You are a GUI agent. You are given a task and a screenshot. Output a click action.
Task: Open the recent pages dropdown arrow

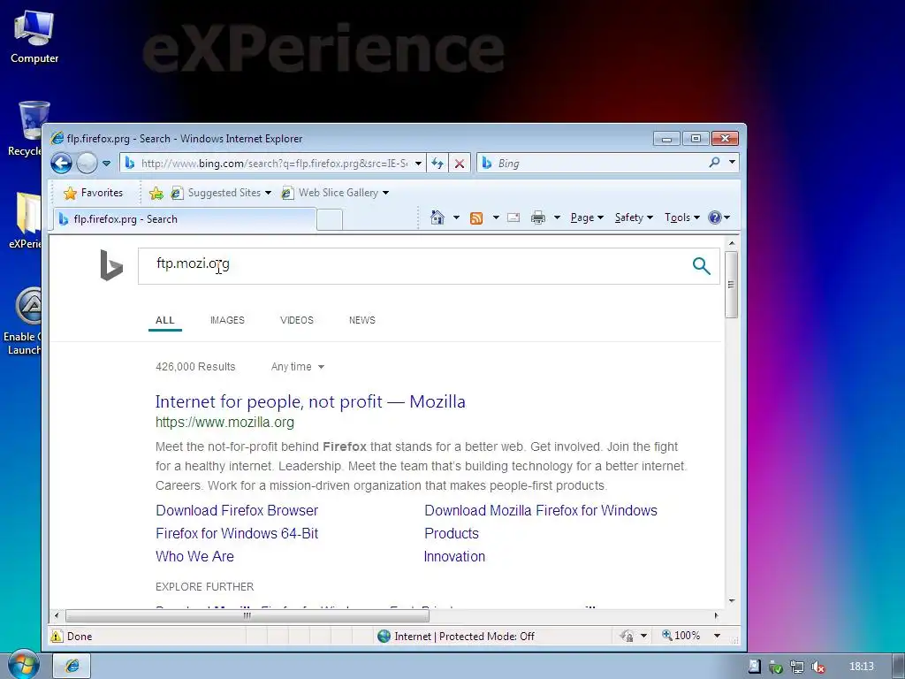point(106,164)
